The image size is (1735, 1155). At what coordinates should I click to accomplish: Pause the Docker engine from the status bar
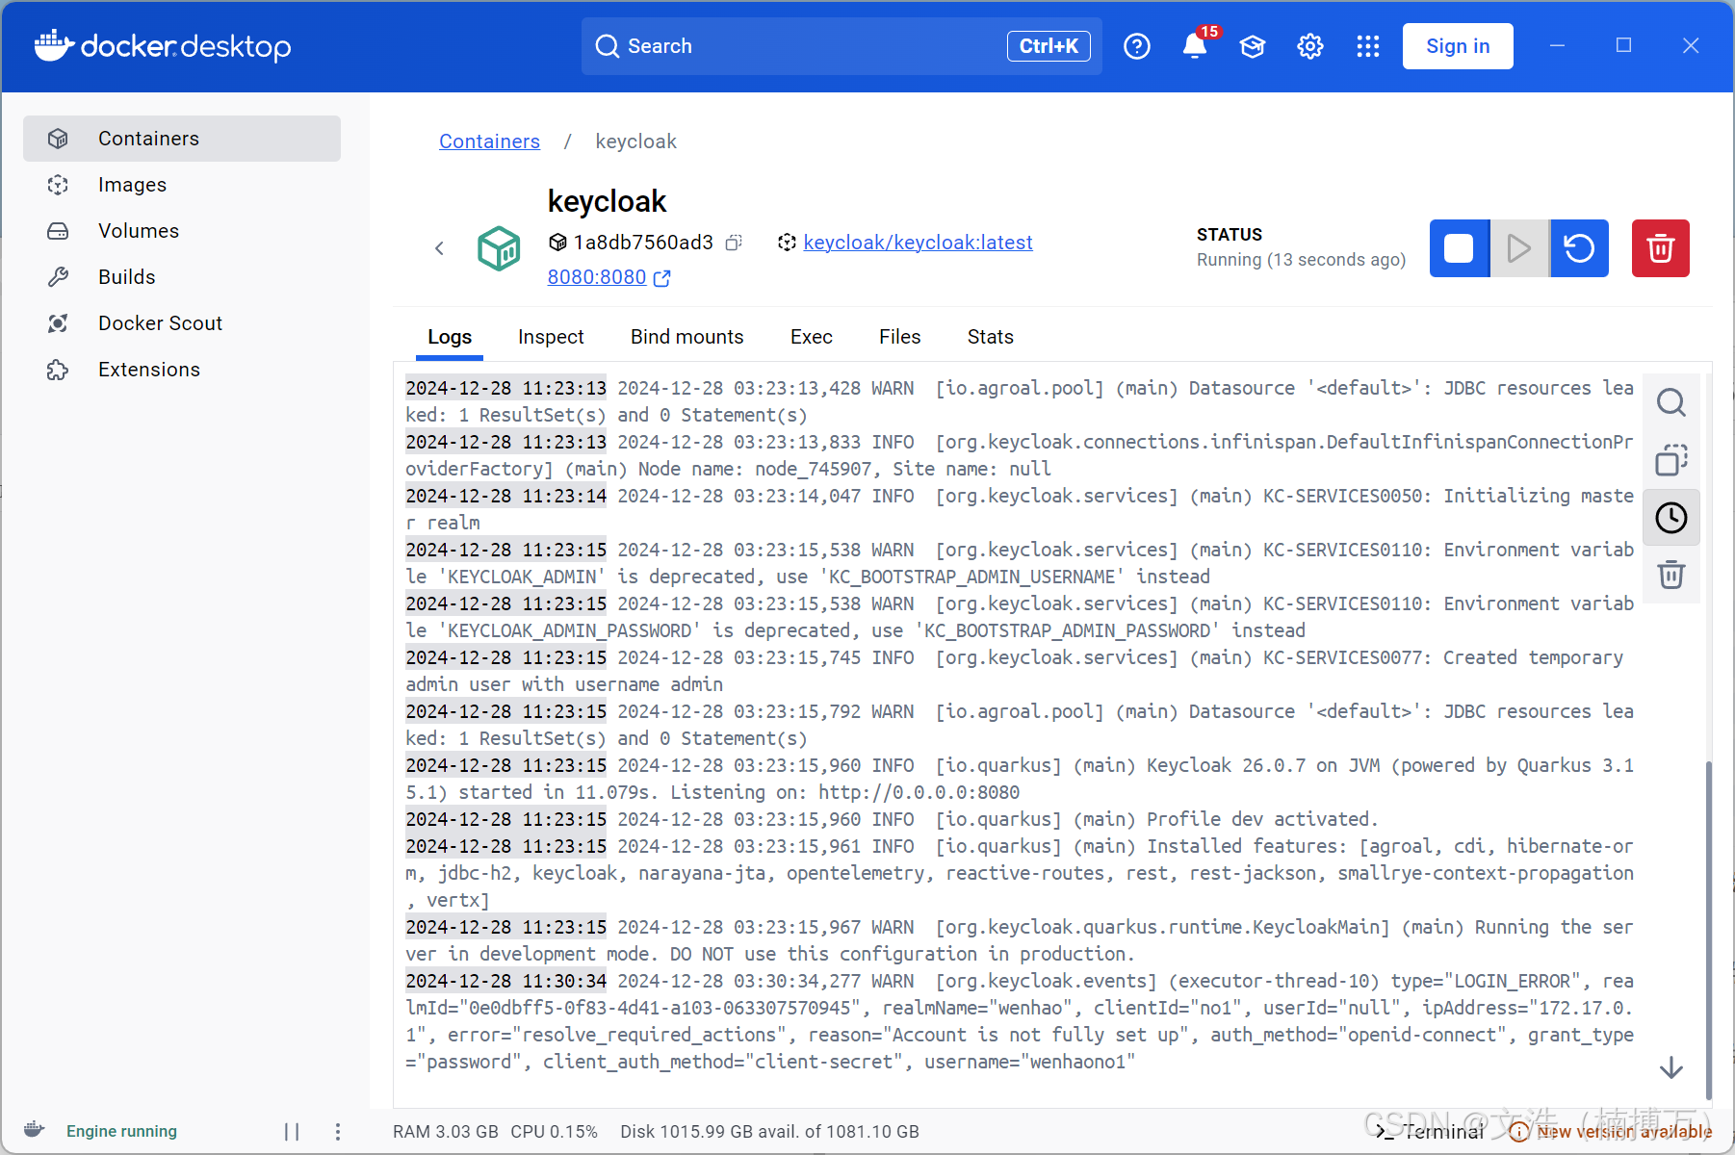point(293,1131)
